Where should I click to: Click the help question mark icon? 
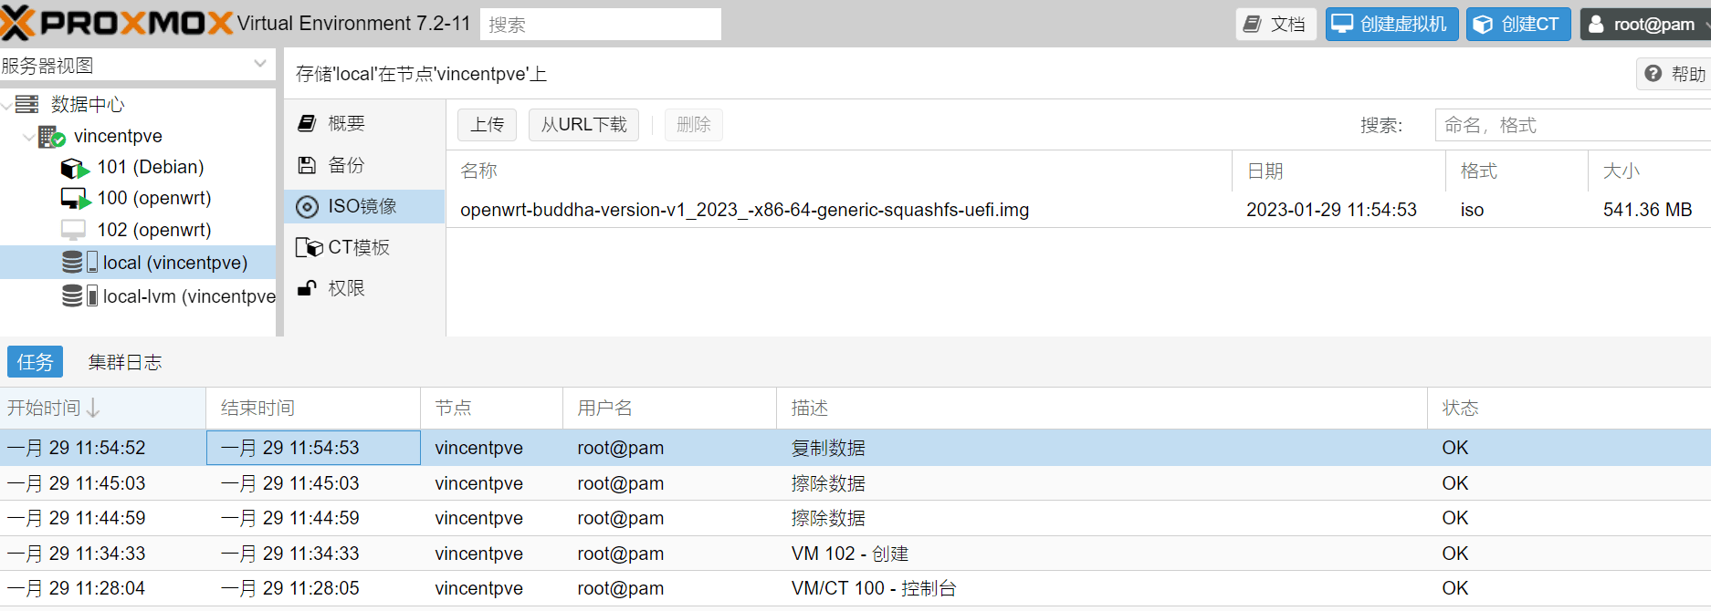pyautogui.click(x=1653, y=74)
